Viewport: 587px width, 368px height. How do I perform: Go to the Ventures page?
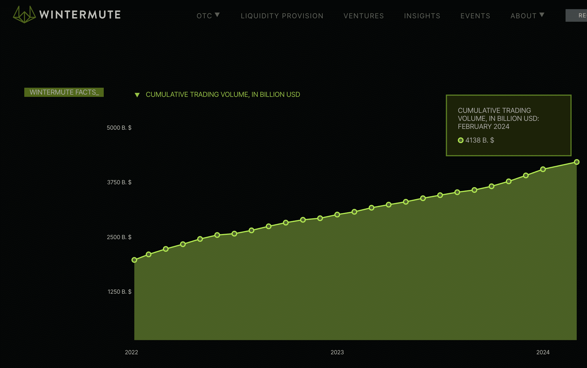364,16
